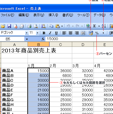
Task: Sort ascending with A-Z icon
Action: [104, 26]
